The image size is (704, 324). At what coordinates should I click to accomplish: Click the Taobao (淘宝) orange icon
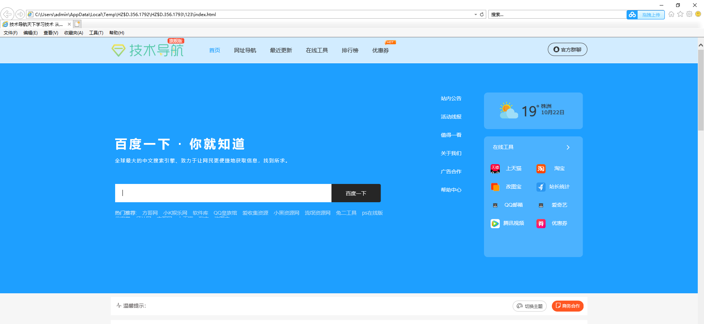click(x=541, y=169)
